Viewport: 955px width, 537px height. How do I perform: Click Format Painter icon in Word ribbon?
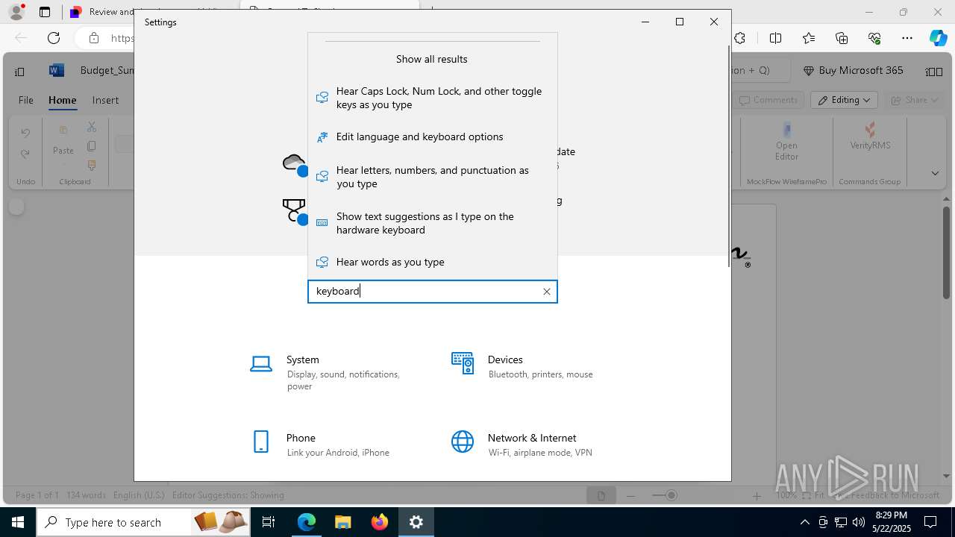[92, 165]
